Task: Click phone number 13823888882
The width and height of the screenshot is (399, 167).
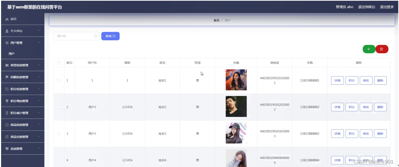Action: 310,107
